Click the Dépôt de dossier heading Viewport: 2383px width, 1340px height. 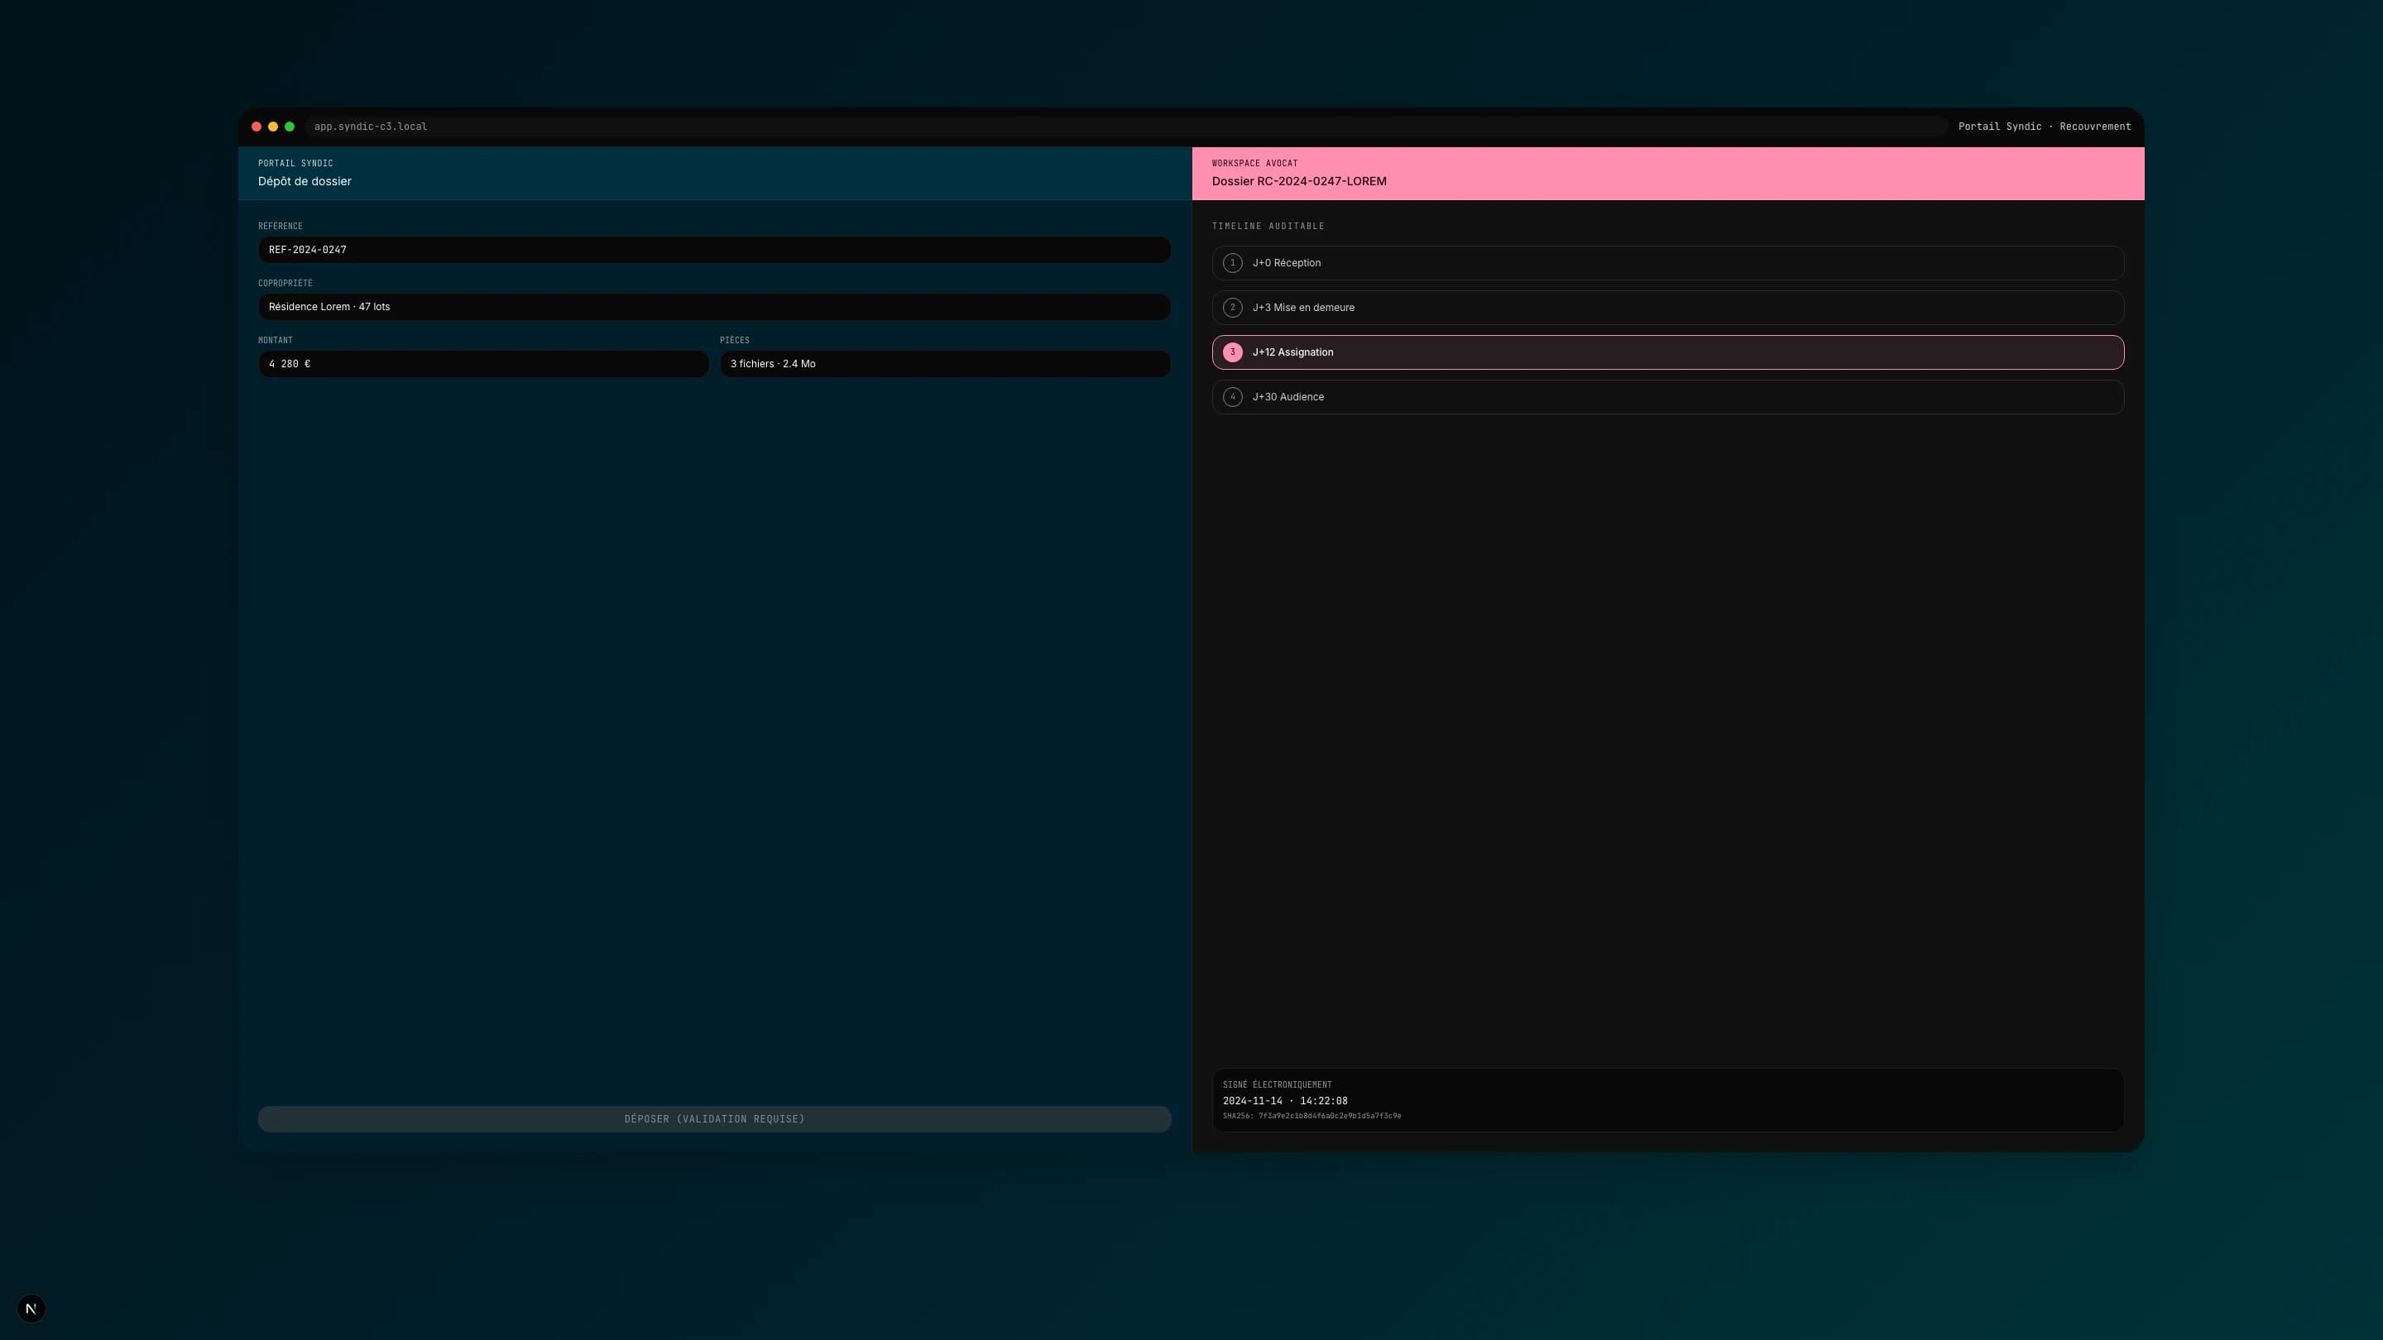304,181
